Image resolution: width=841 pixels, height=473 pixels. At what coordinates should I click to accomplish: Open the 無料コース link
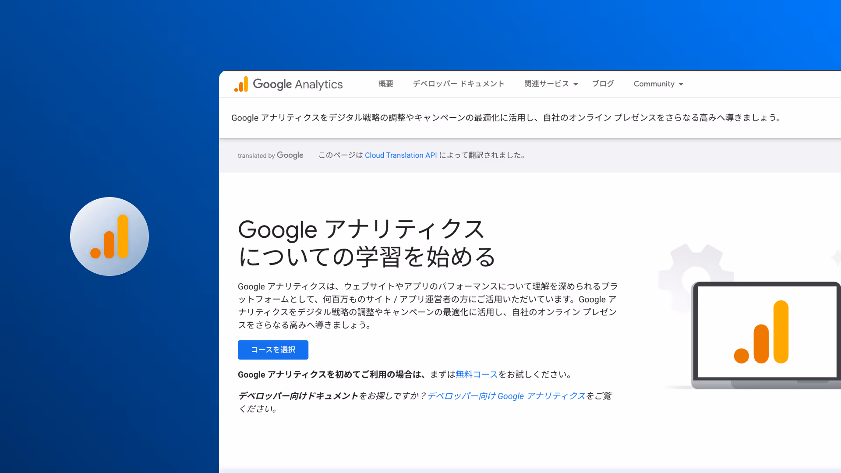476,374
